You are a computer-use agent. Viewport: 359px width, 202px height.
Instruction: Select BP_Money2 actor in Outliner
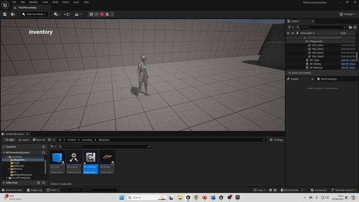click(316, 68)
